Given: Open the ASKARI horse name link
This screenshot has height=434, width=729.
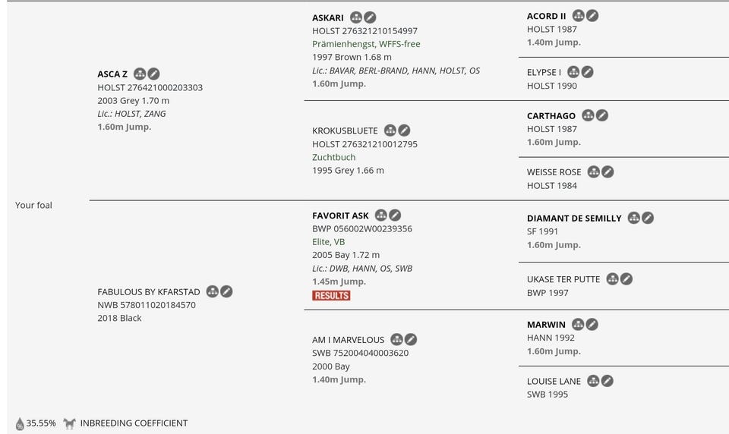Looking at the screenshot, I should 328,17.
